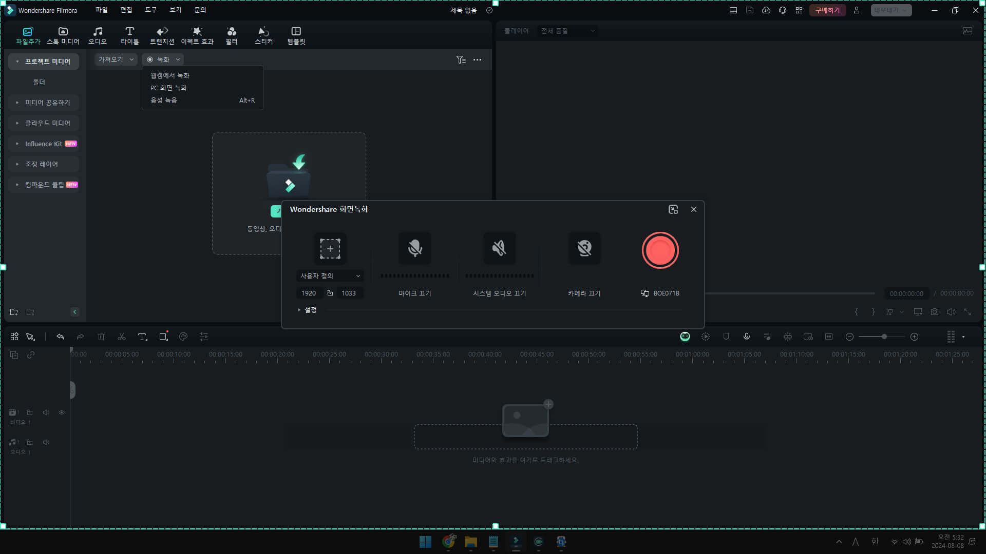Open the 파일 menu
The image size is (986, 554).
tap(101, 10)
